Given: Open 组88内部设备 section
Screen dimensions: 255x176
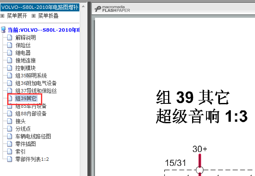Looking at the screenshot, I should pos(31,114).
